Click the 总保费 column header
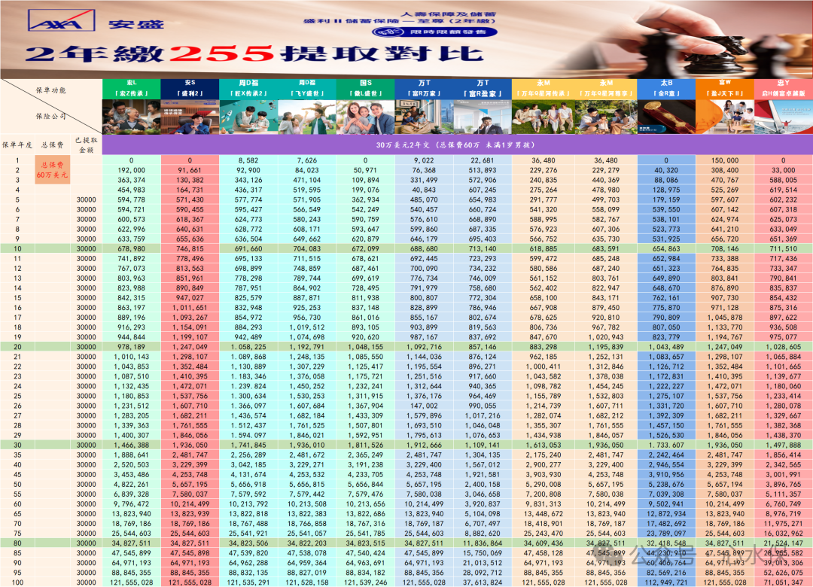813x587 pixels. (x=53, y=145)
